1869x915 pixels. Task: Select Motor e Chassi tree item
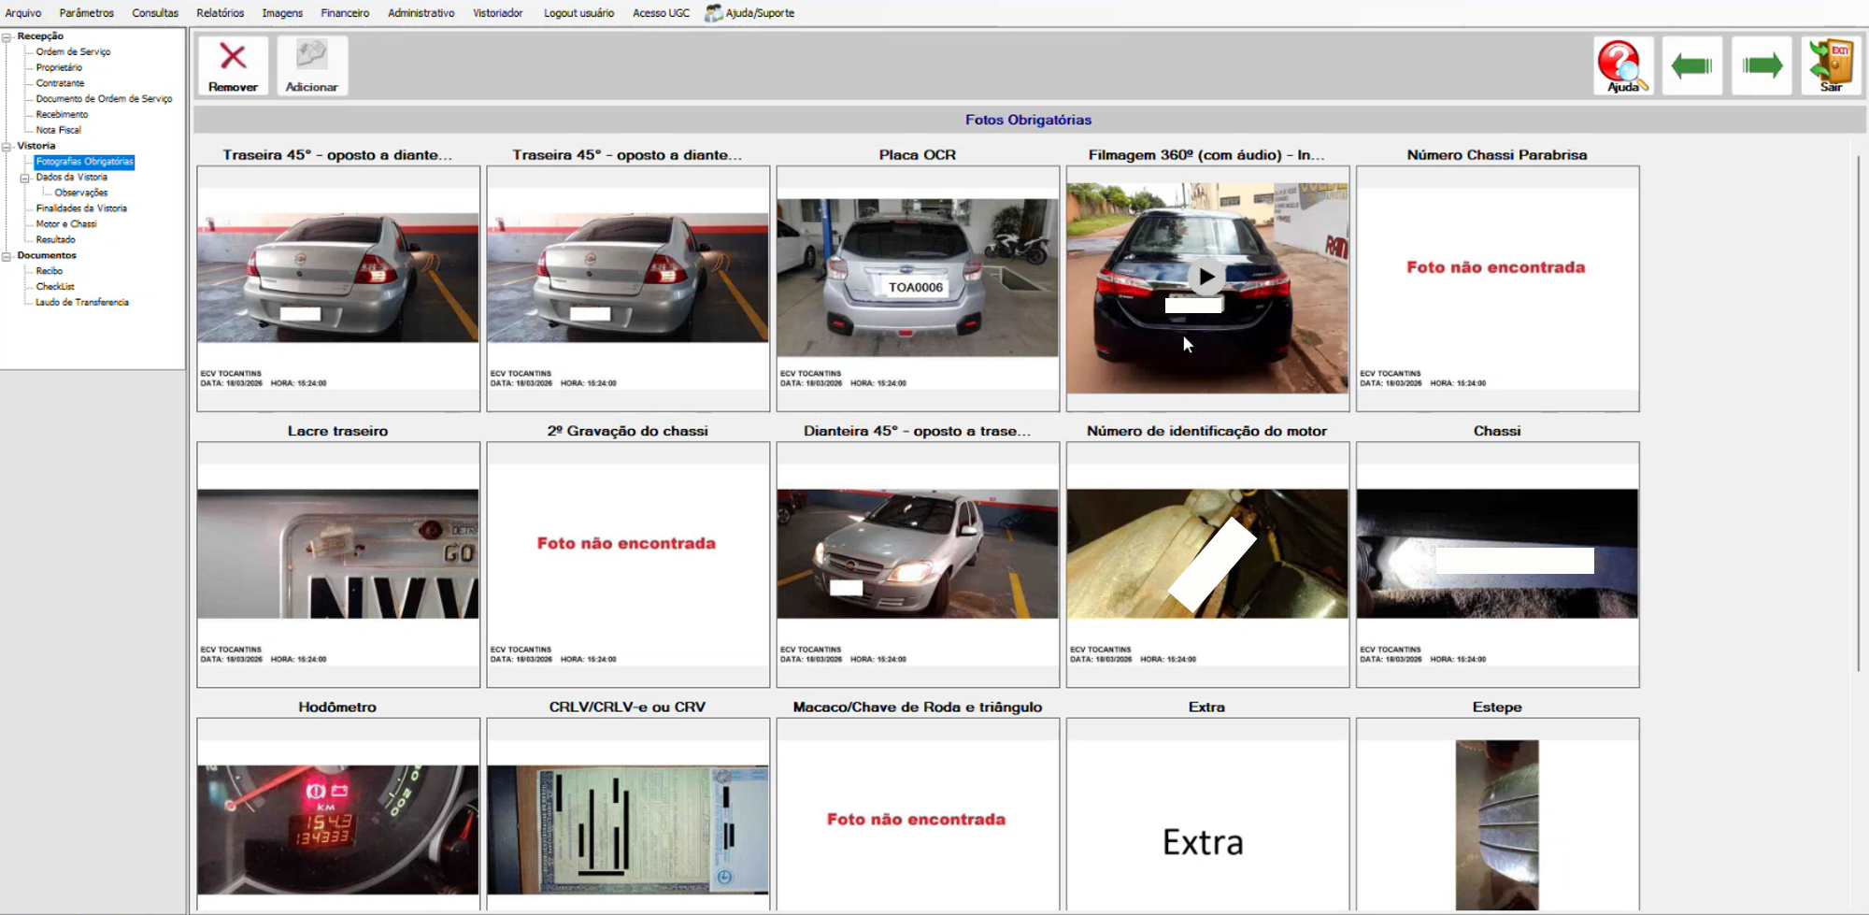point(66,224)
